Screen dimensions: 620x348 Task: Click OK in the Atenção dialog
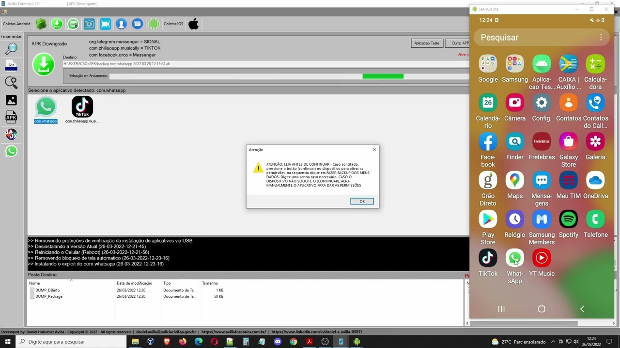point(362,201)
